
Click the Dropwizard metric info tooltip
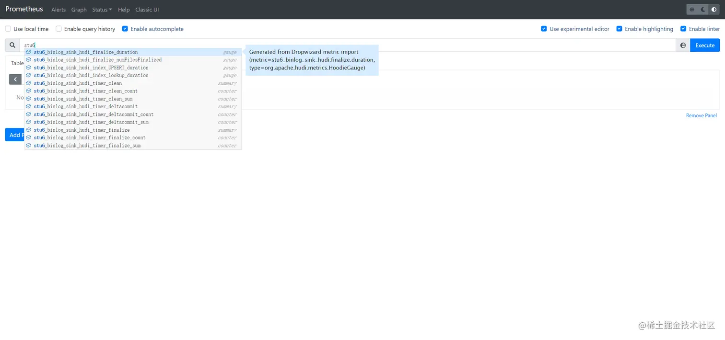pos(312,60)
